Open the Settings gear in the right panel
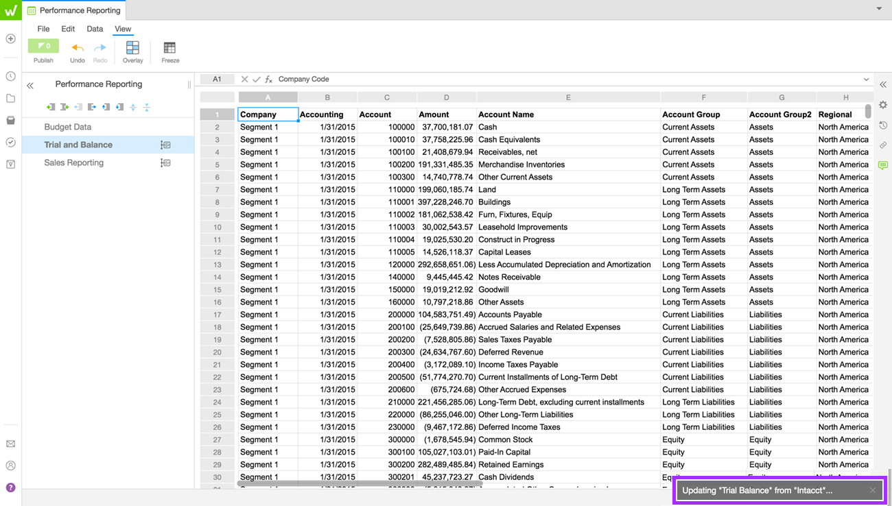 [883, 105]
